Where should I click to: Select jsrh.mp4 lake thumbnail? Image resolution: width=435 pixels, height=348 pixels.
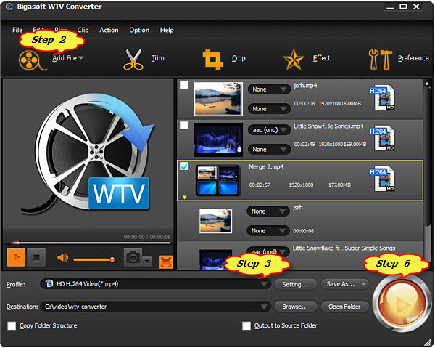point(218,99)
